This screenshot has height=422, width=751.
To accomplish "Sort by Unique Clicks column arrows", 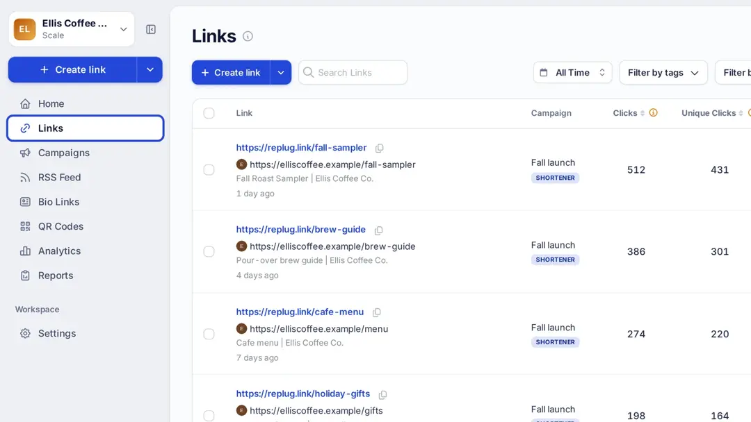I will click(x=741, y=113).
